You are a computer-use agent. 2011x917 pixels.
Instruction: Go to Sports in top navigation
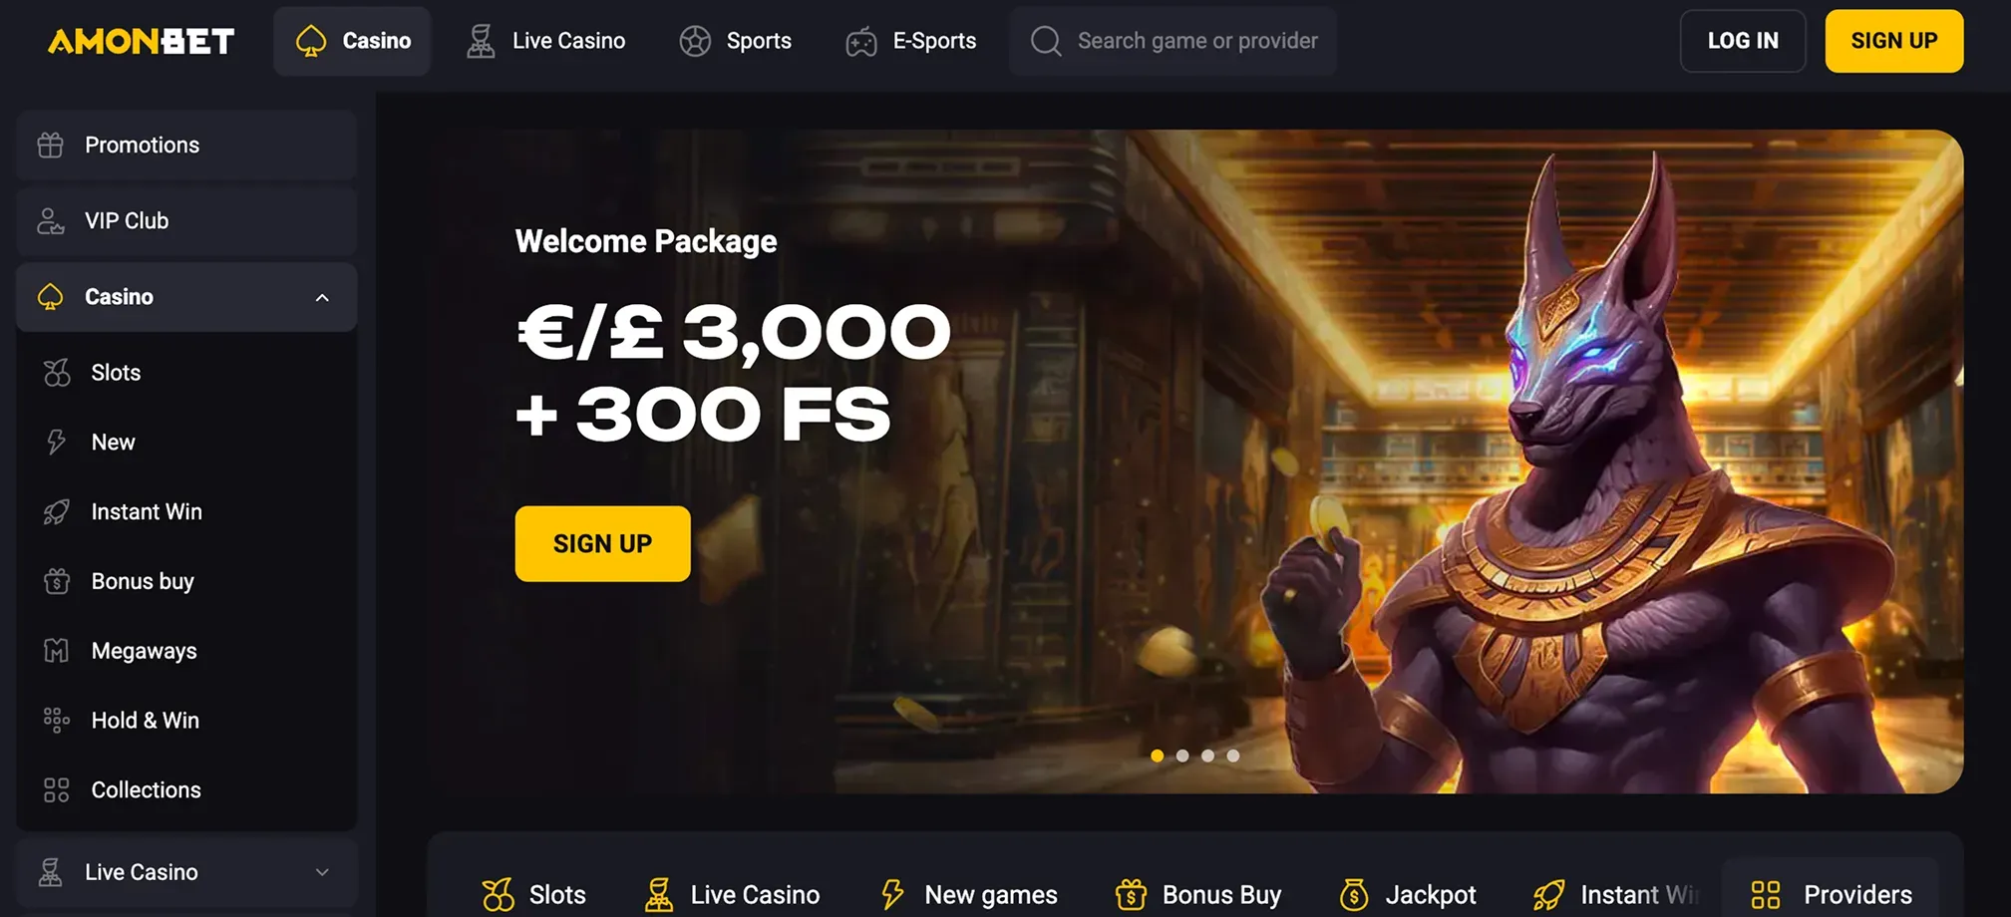click(x=736, y=41)
